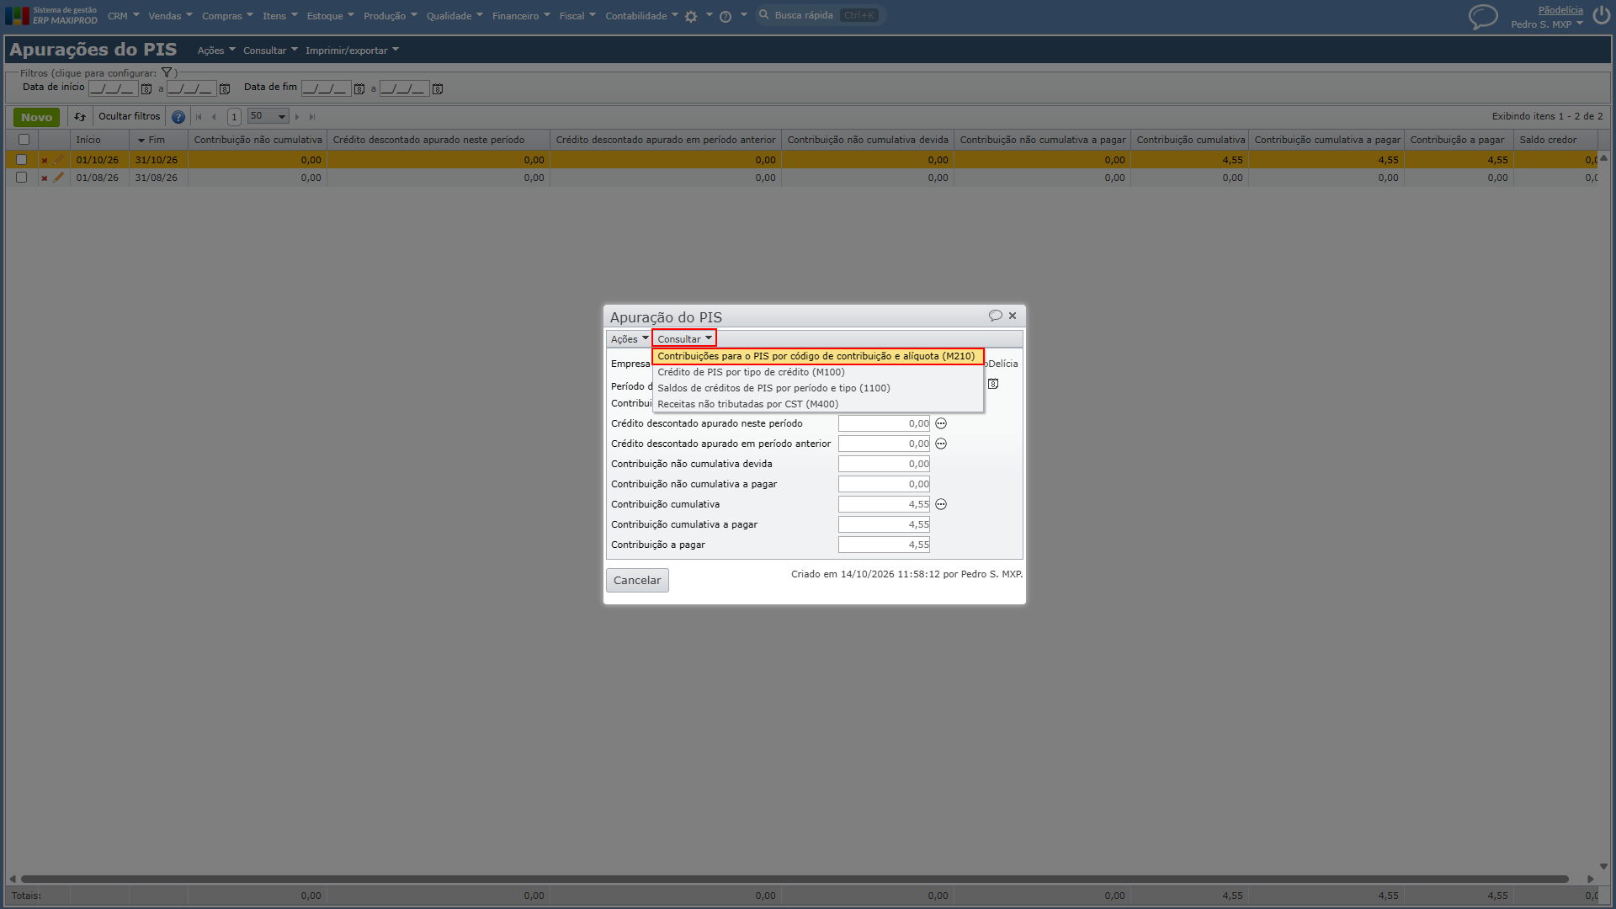Open calendar for second Data de fim
This screenshot has width=1616, height=909.
[438, 88]
